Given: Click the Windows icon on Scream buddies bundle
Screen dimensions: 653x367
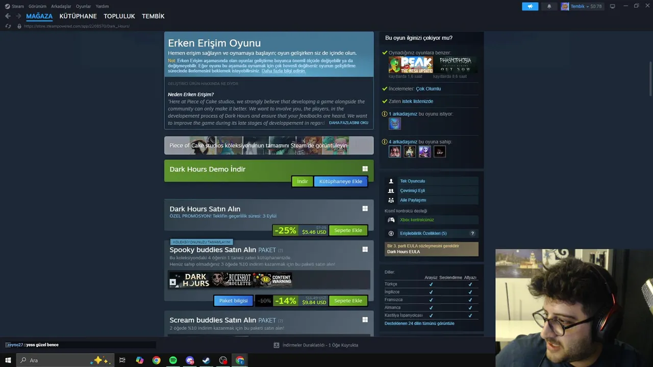Looking at the screenshot, I should 365,320.
